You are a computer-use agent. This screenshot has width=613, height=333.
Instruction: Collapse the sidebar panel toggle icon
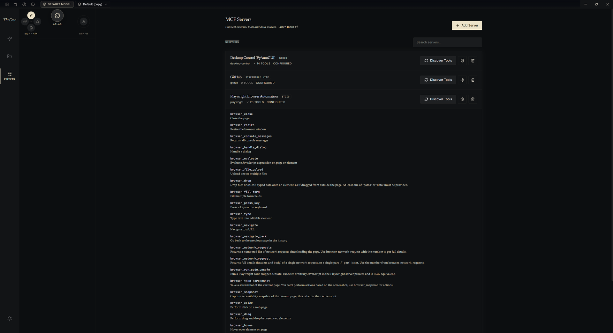point(7,4)
